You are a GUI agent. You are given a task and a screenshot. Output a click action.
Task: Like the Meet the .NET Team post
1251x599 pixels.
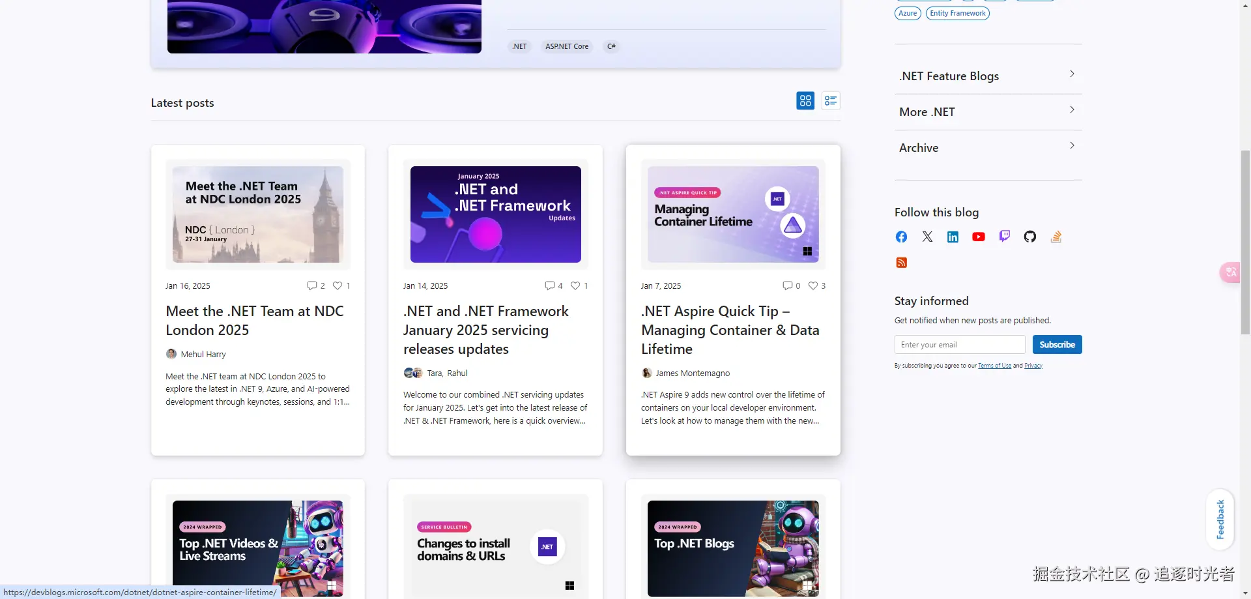[338, 285]
